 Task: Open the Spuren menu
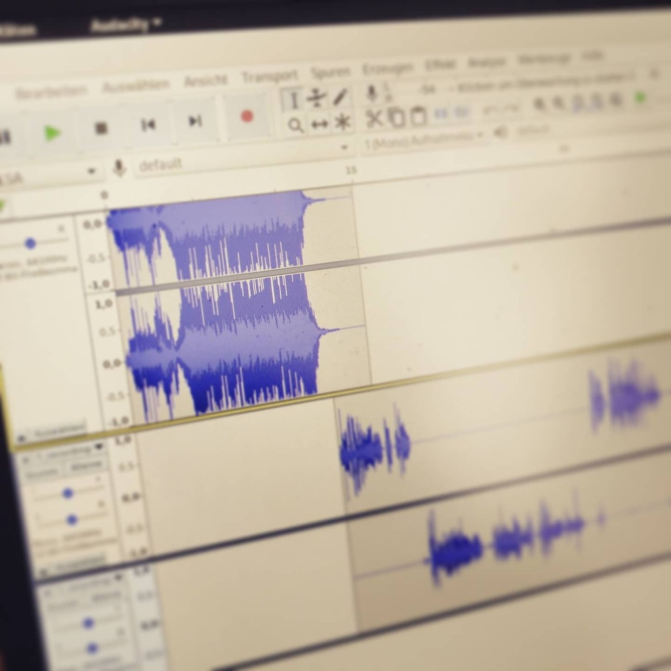point(330,72)
